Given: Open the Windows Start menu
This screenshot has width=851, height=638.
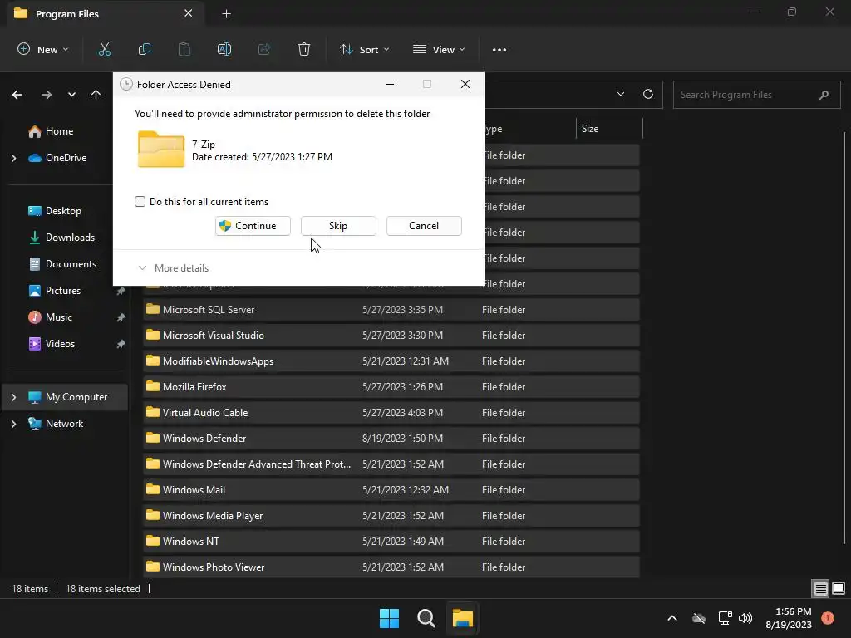Looking at the screenshot, I should click(x=389, y=618).
